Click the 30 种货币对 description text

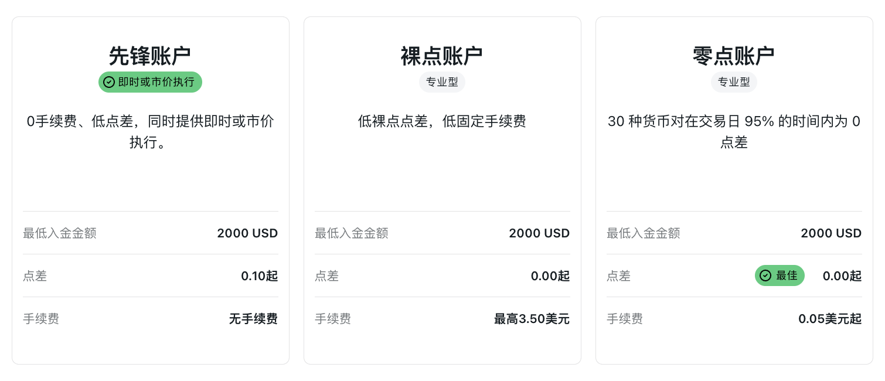click(x=734, y=132)
